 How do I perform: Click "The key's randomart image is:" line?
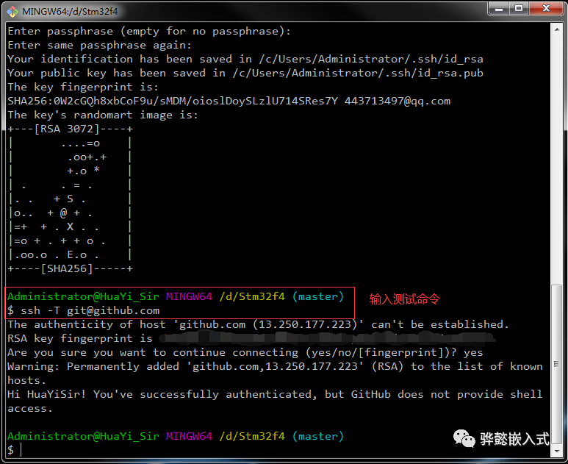point(103,115)
